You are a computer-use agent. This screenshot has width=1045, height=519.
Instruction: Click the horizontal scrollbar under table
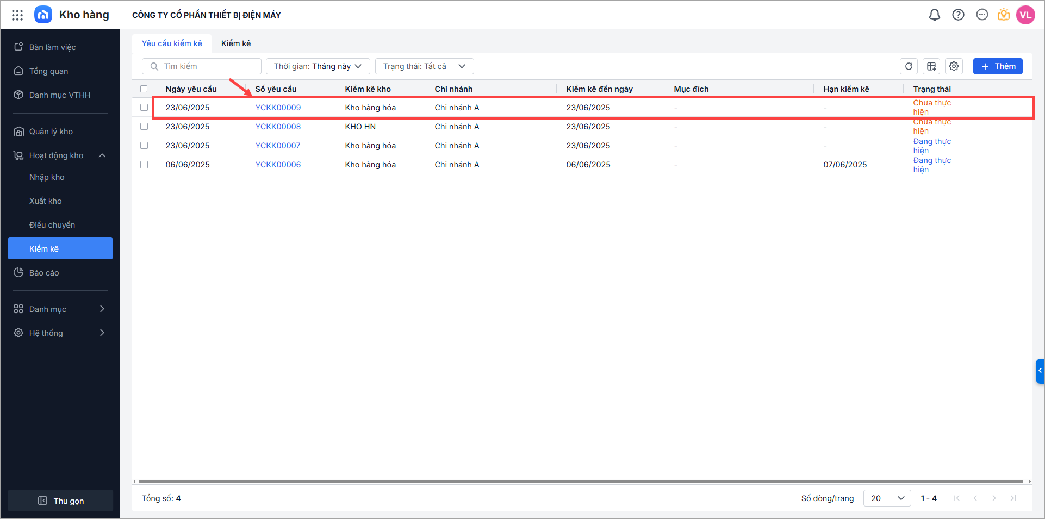click(x=581, y=482)
